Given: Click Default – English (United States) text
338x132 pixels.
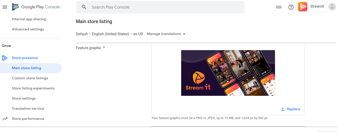Looking at the screenshot, I should pyautogui.click(x=109, y=34).
